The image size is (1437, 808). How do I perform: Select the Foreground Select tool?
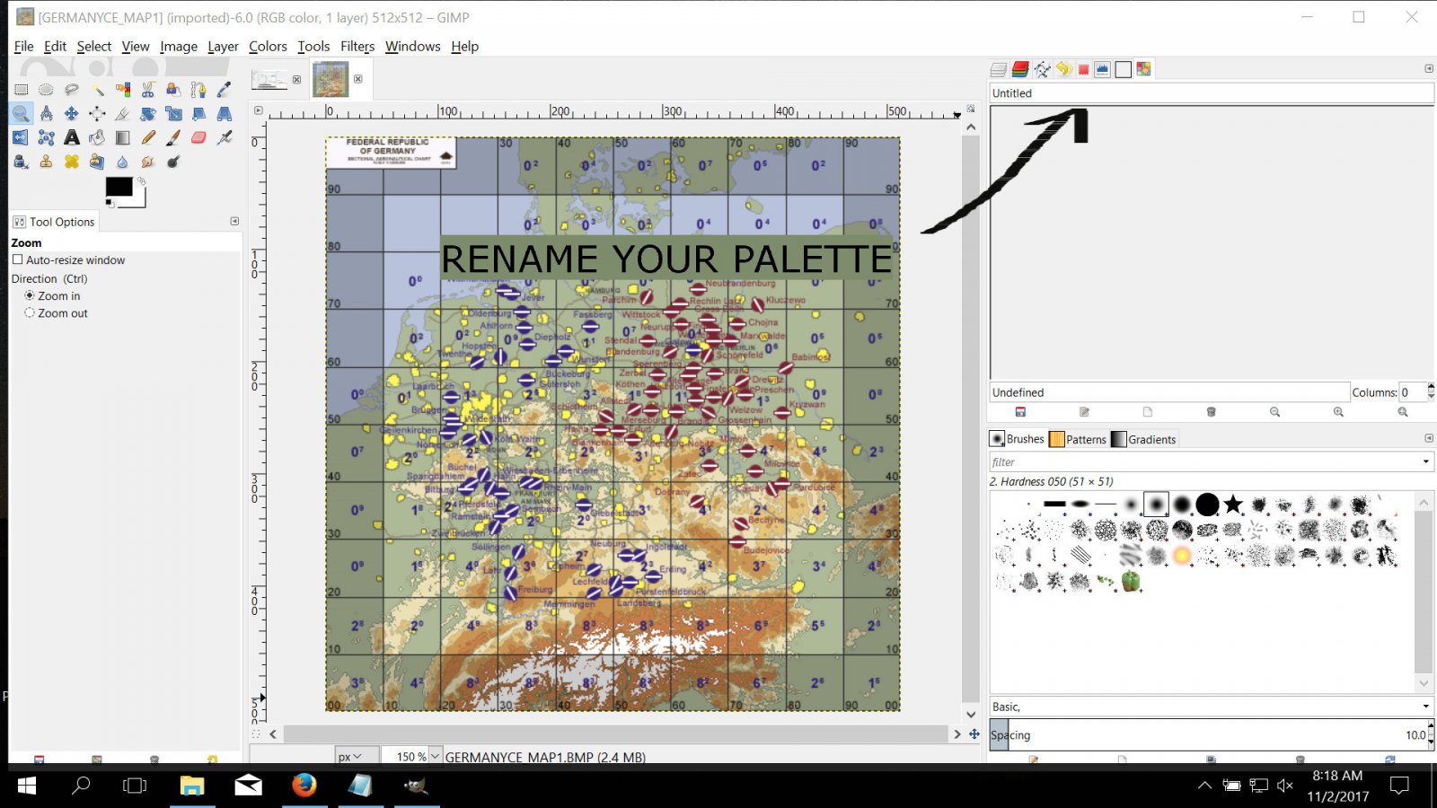(173, 89)
